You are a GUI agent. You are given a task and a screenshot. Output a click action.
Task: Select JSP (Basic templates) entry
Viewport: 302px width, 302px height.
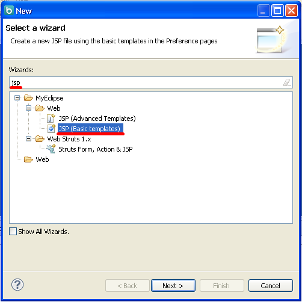coord(90,129)
